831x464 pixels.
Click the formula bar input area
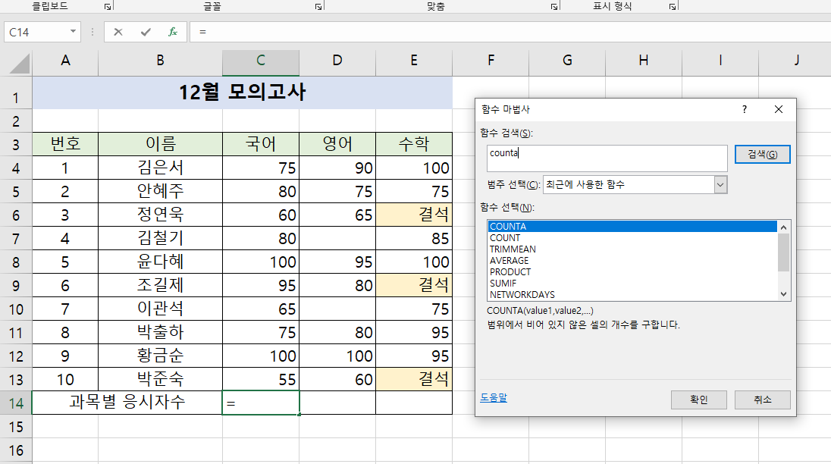(510, 32)
